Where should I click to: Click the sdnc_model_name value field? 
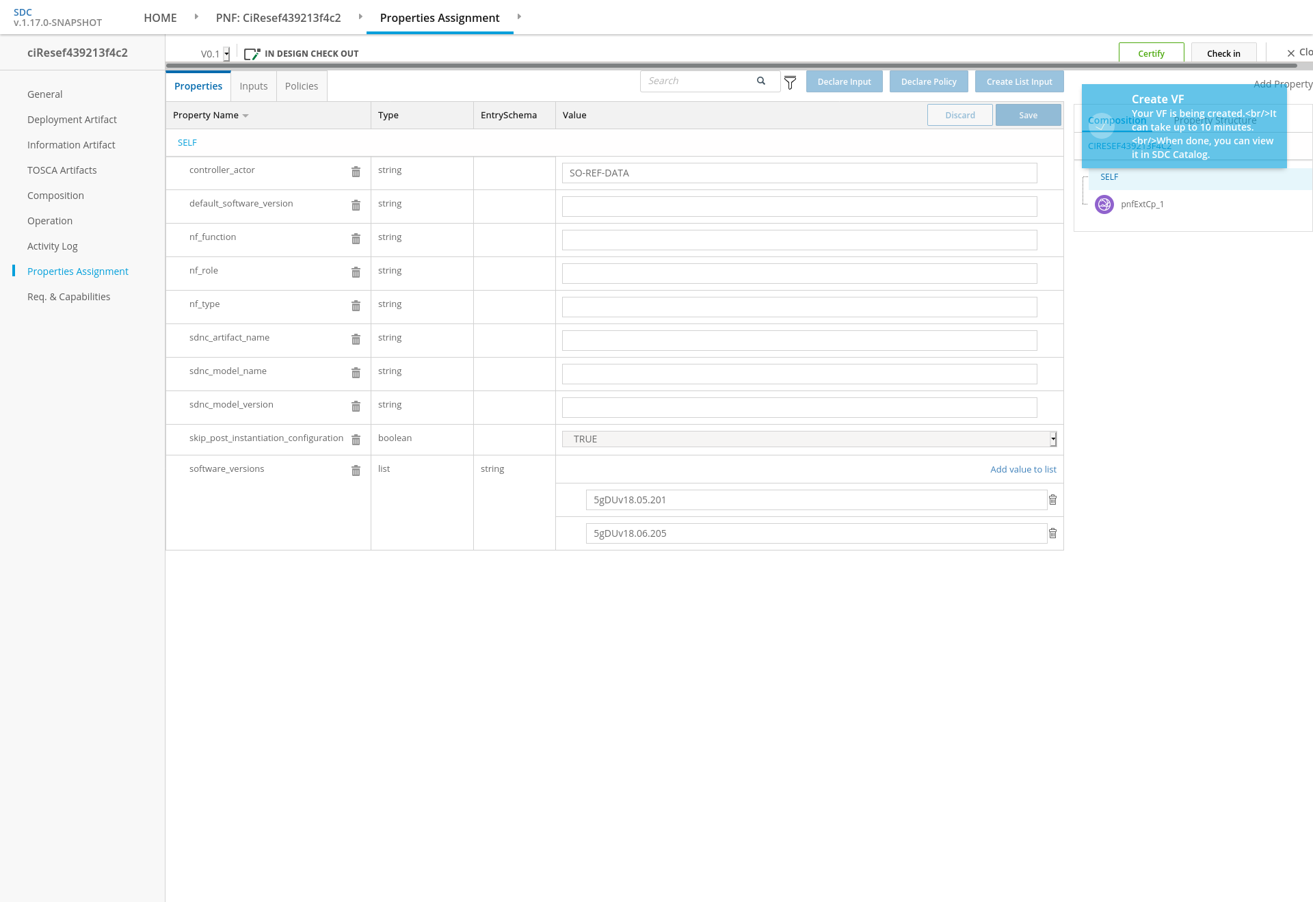799,374
